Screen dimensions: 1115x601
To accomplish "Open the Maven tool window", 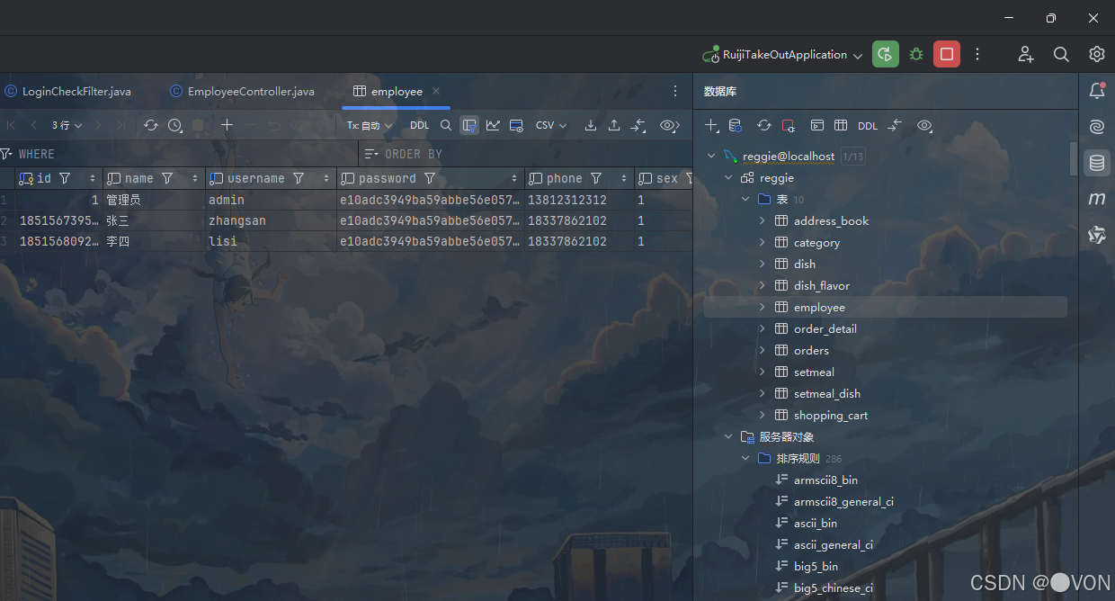I will 1097,199.
